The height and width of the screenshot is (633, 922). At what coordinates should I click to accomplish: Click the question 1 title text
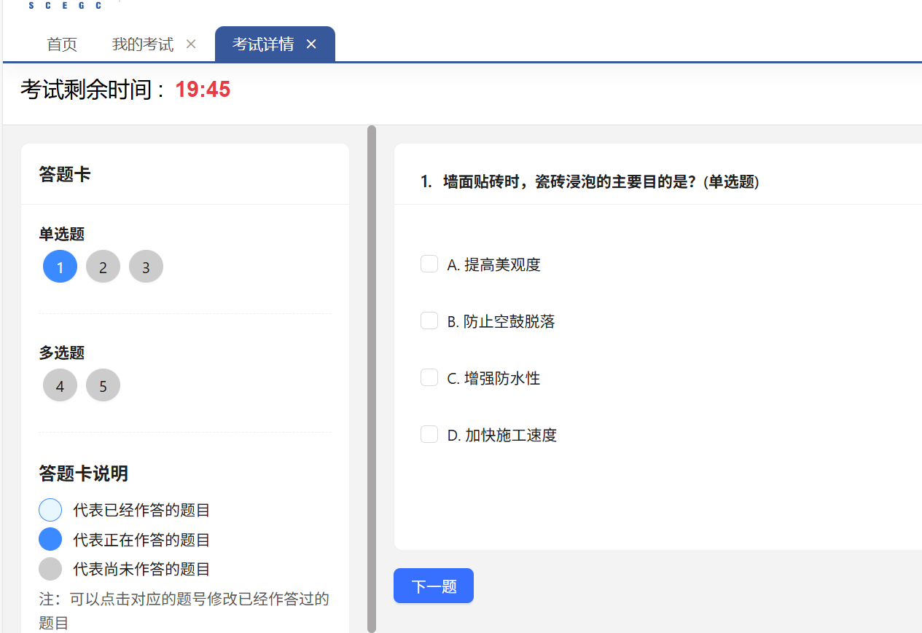pyautogui.click(x=590, y=182)
